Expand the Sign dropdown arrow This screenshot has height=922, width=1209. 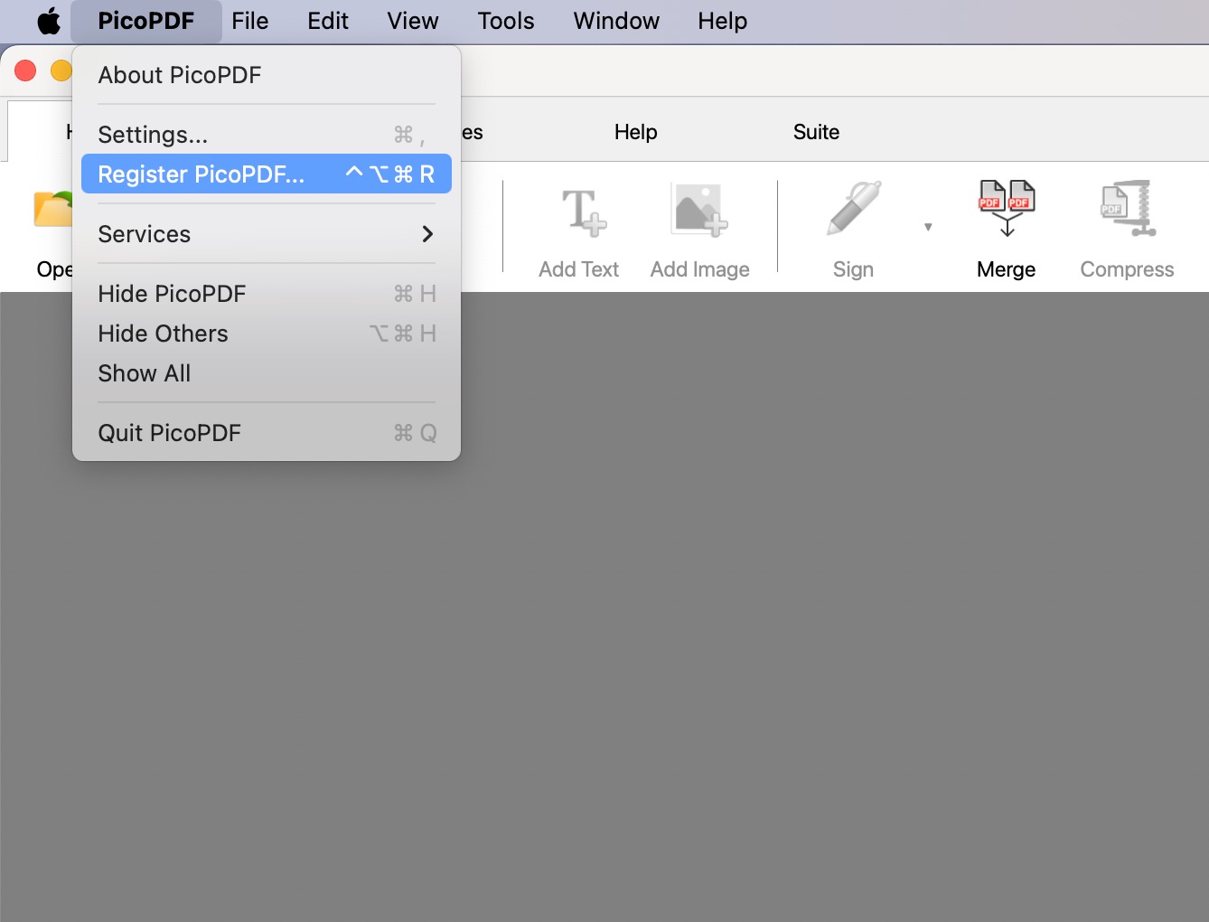pos(928,227)
